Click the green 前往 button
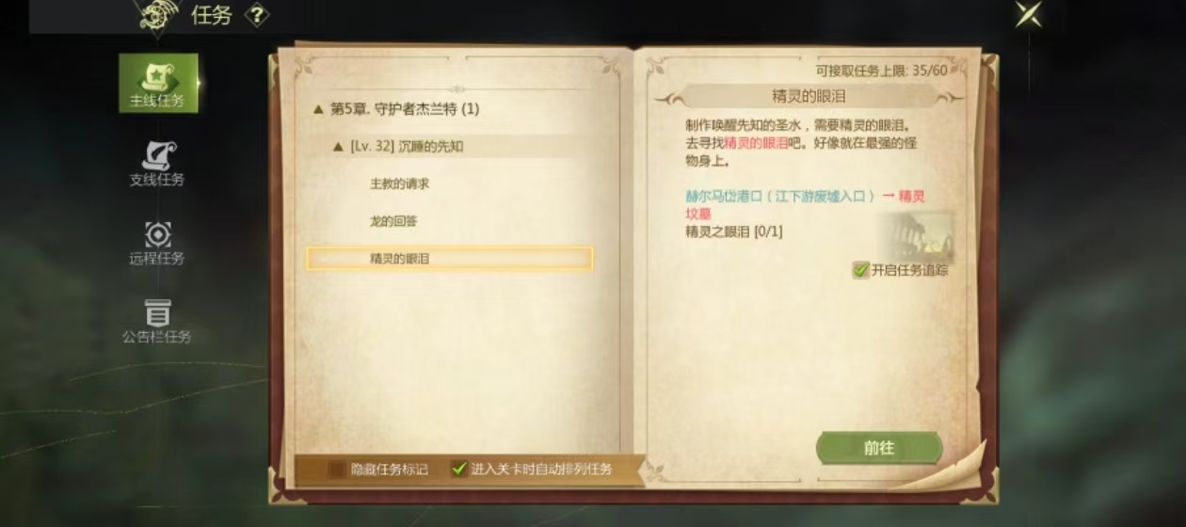The height and width of the screenshot is (527, 1186). 879,448
